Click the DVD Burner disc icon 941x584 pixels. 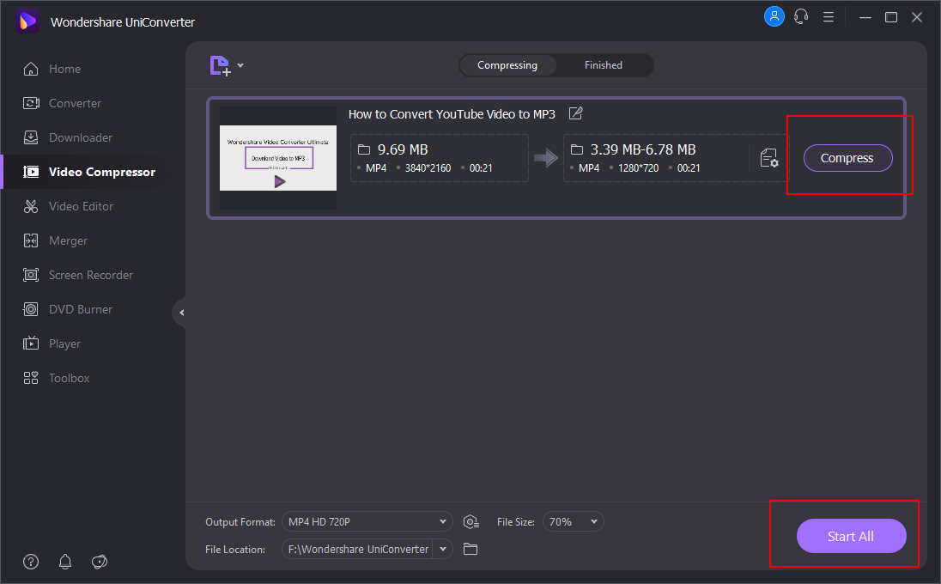tap(31, 309)
